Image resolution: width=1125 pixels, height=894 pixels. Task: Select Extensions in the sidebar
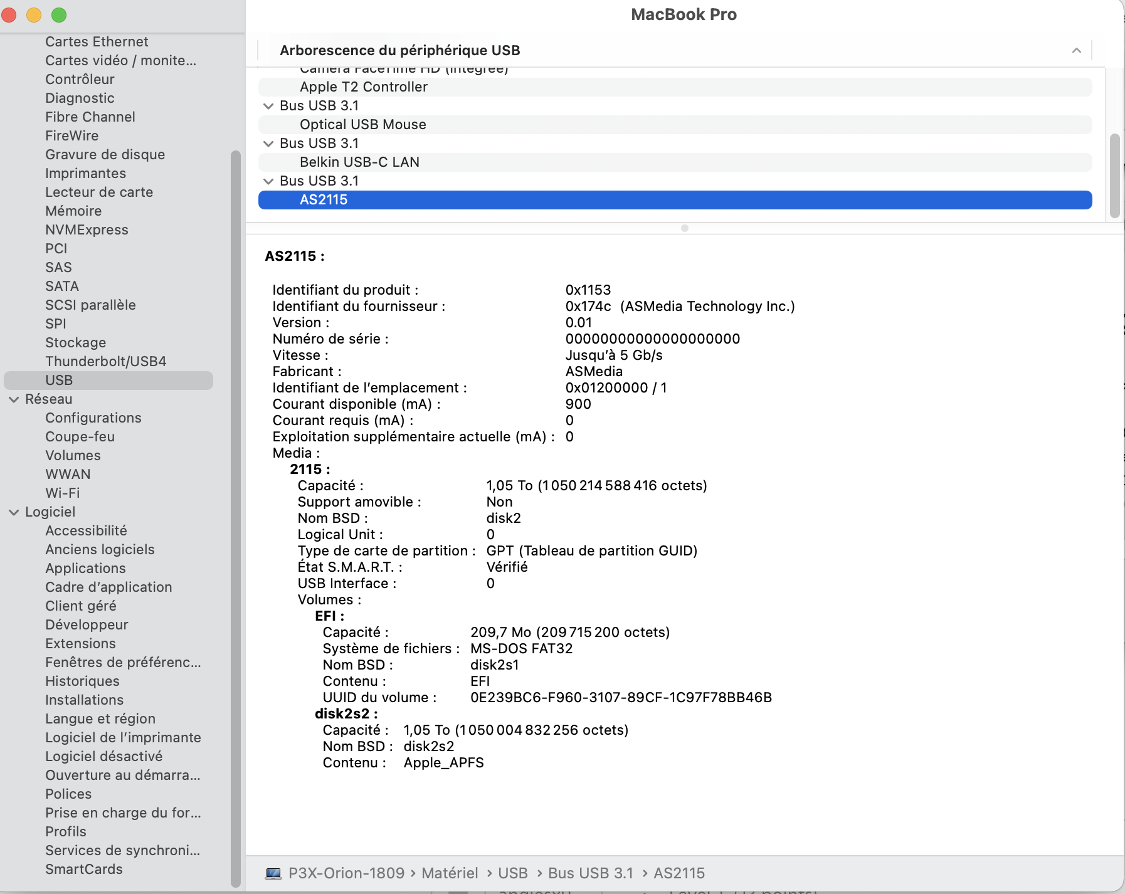click(x=80, y=644)
